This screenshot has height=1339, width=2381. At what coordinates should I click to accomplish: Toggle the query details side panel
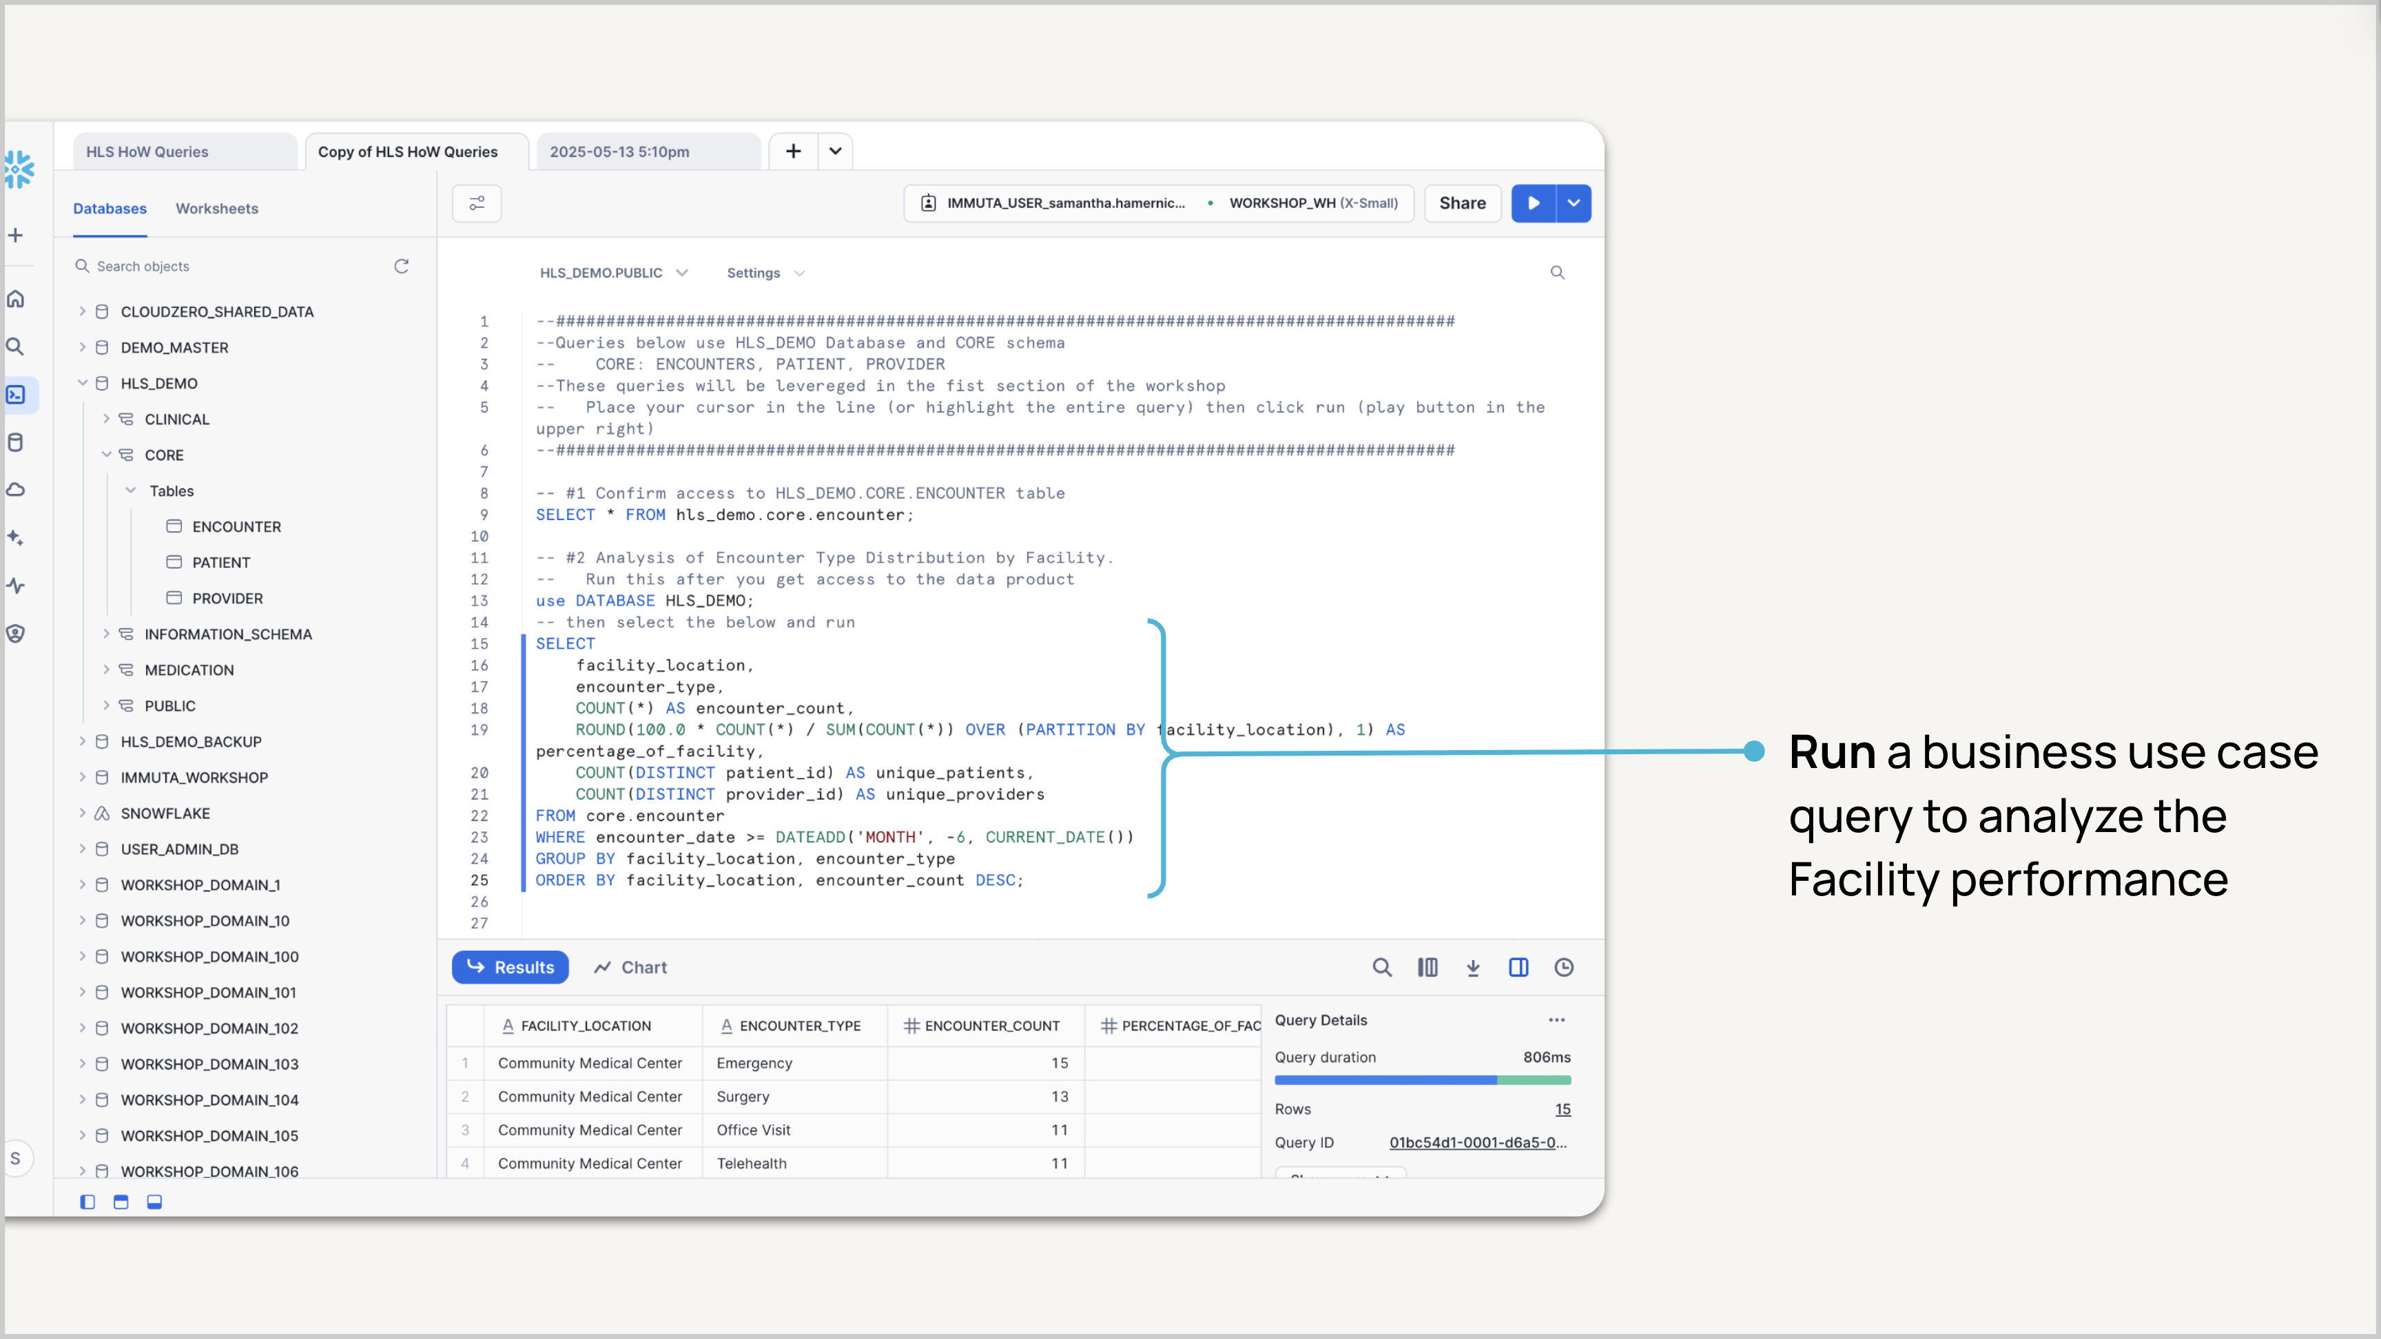click(1518, 968)
